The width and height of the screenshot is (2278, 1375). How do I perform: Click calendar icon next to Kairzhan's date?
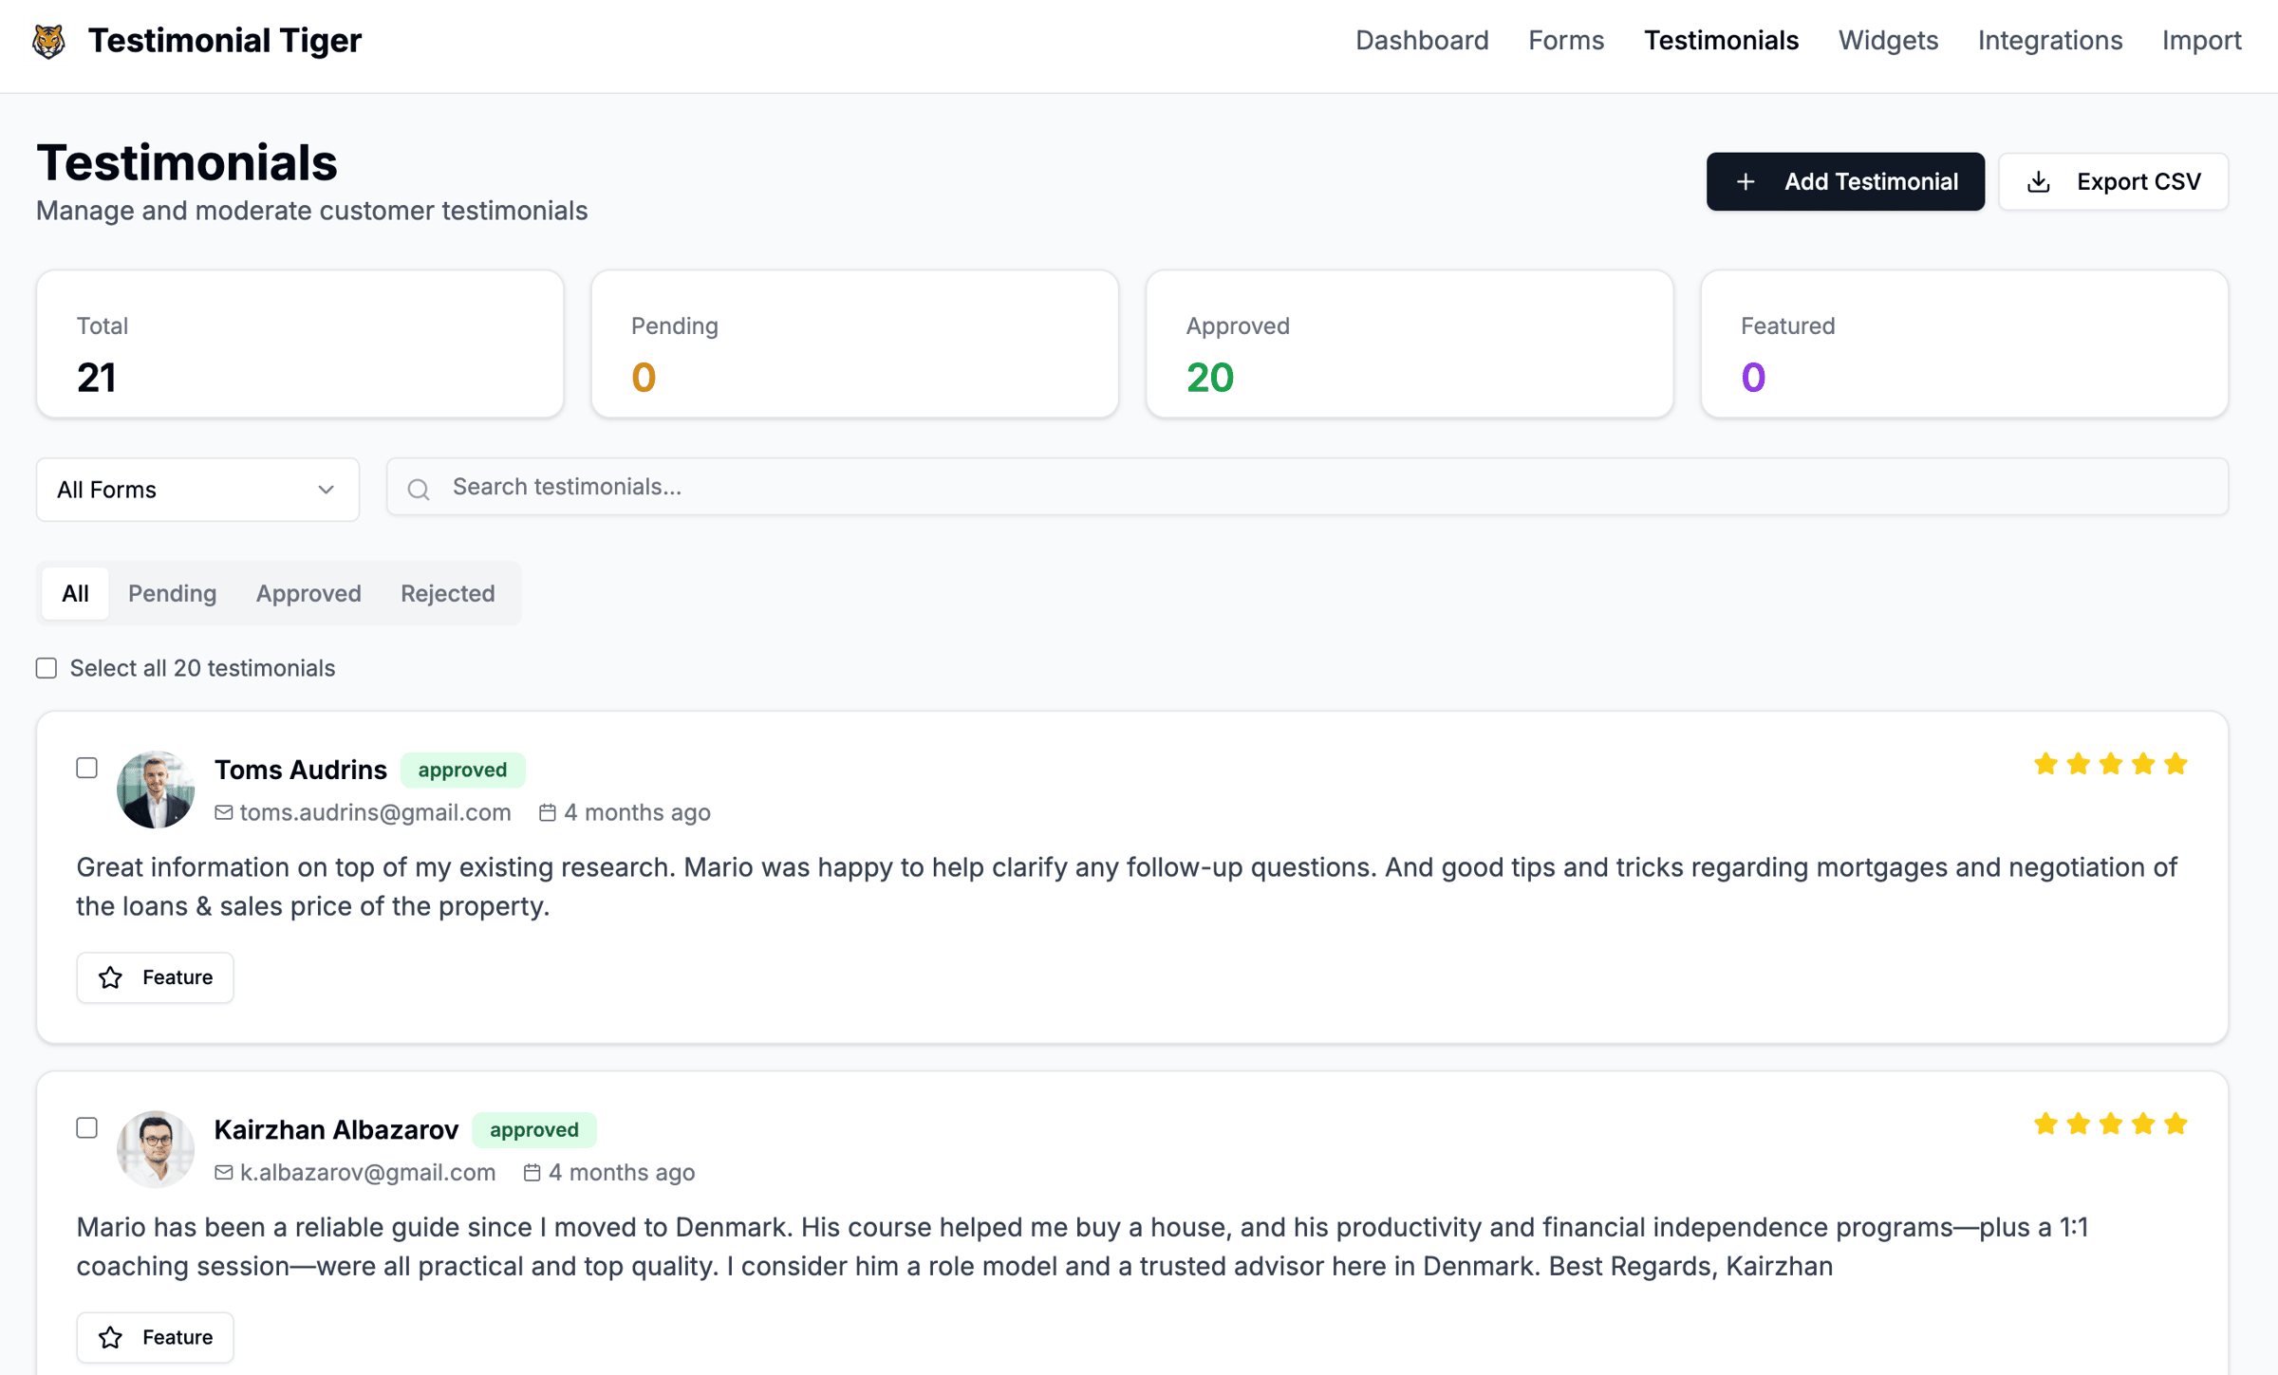point(532,1172)
